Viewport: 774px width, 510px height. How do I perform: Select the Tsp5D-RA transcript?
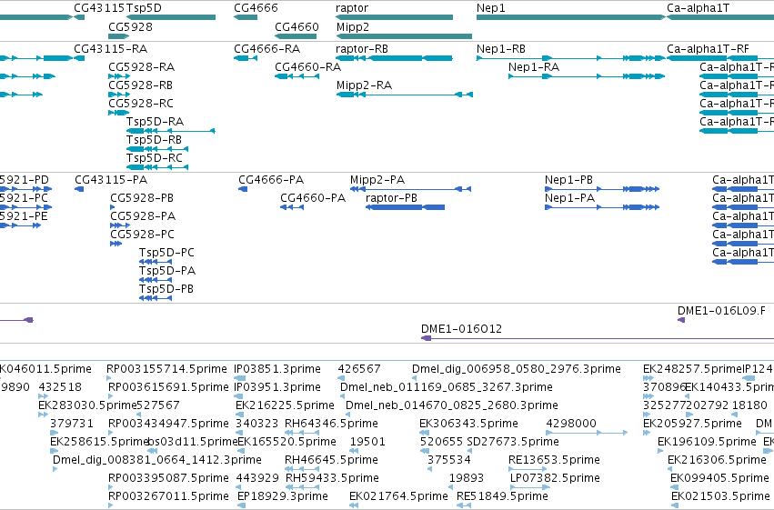171,131
